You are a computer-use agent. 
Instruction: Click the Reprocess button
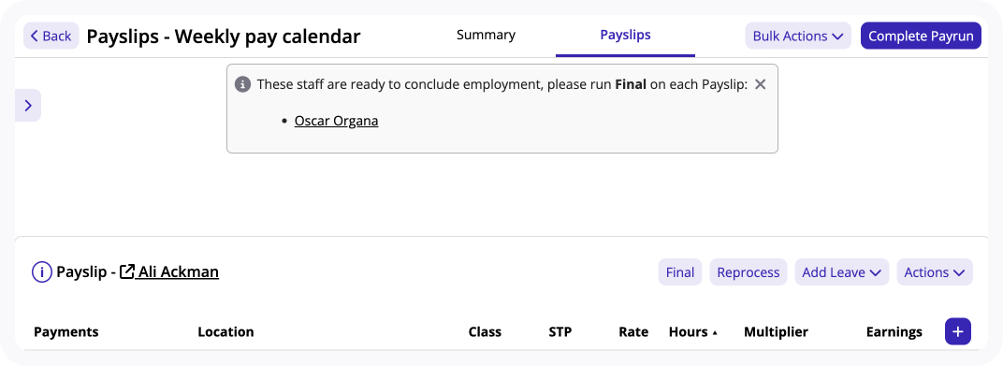pyautogui.click(x=749, y=272)
